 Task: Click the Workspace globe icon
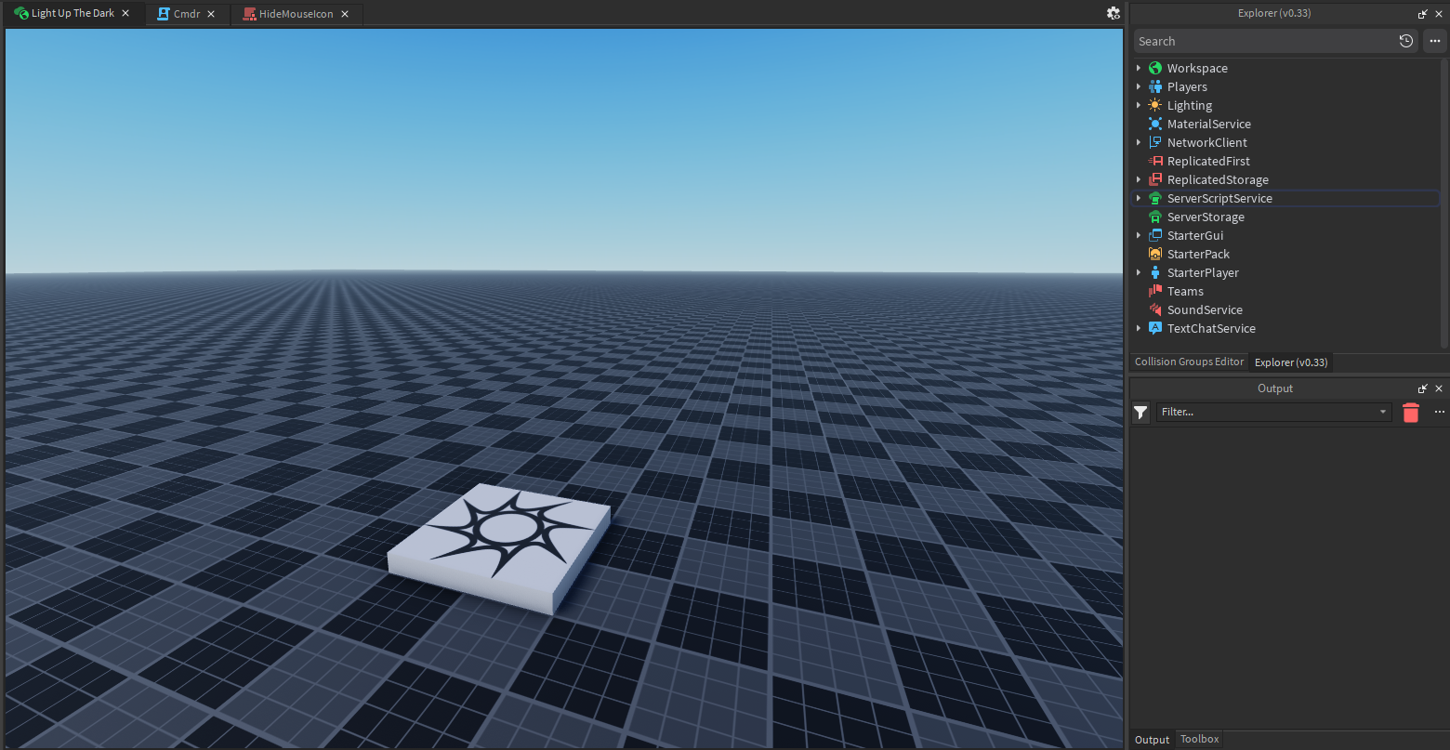tap(1154, 68)
